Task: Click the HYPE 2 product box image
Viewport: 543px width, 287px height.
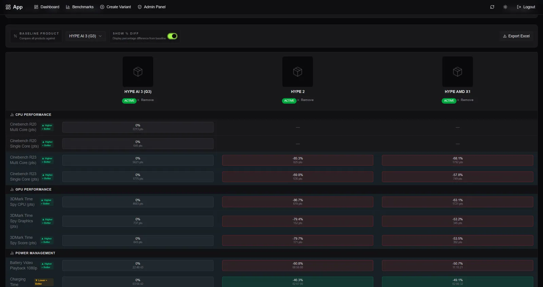Action: (298, 72)
